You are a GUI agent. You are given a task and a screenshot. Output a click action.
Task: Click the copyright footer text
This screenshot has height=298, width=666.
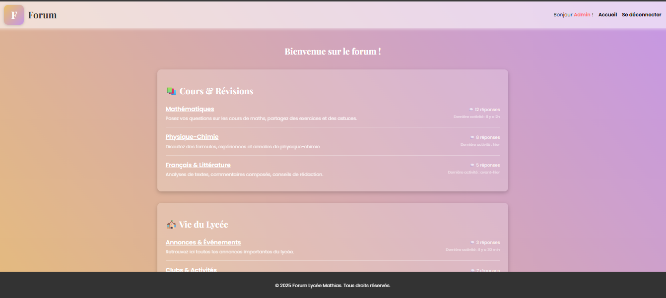(333, 285)
